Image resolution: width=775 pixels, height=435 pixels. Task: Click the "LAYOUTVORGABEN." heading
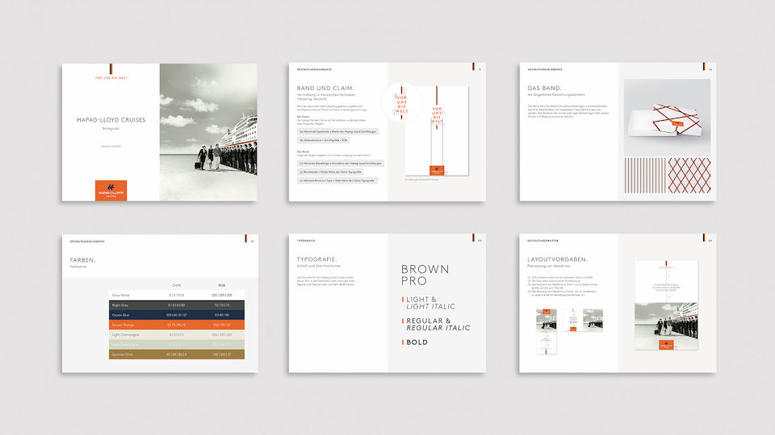click(558, 259)
